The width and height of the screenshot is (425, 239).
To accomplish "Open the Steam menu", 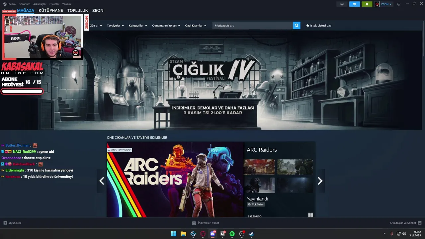I will (12, 4).
